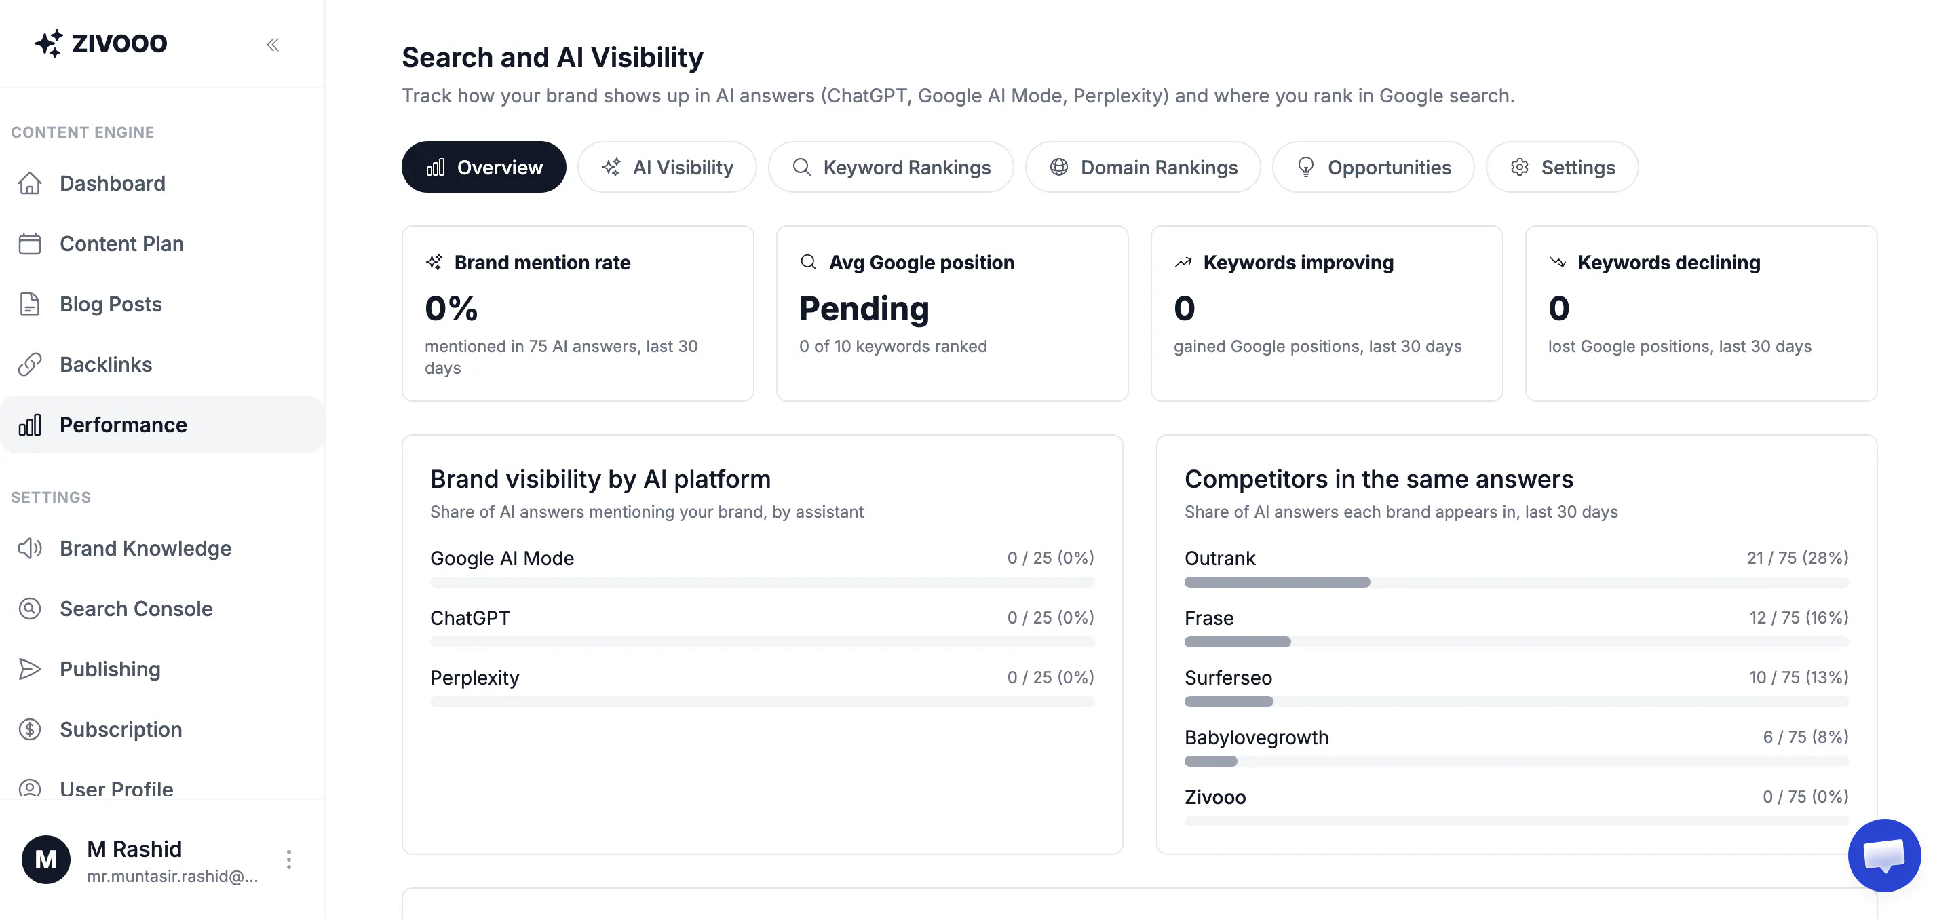The width and height of the screenshot is (1954, 920).
Task: Open Subscription settings
Action: tap(162, 729)
